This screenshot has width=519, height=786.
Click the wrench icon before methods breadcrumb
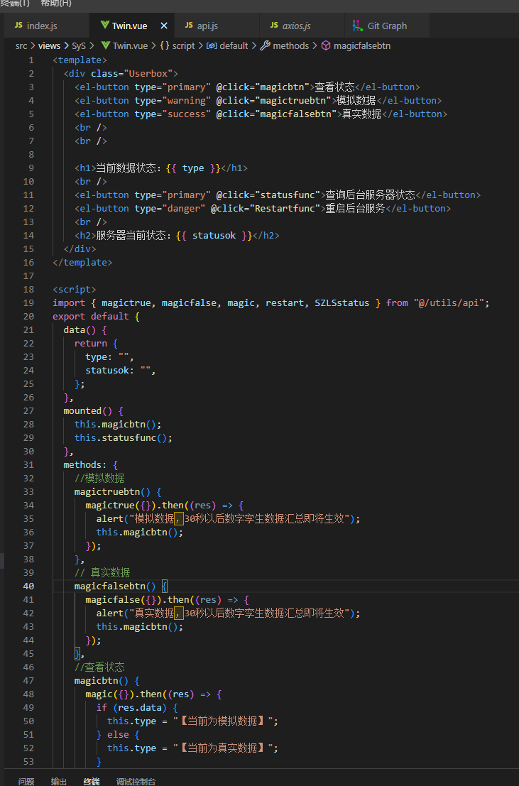(266, 45)
